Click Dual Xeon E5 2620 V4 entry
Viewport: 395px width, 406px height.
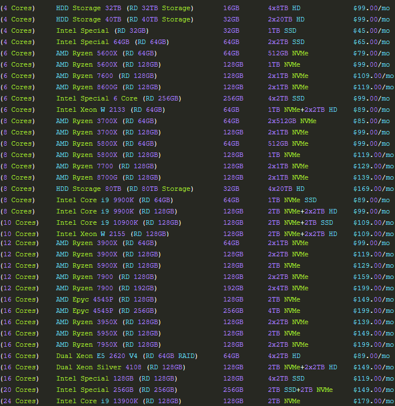pos(127,356)
